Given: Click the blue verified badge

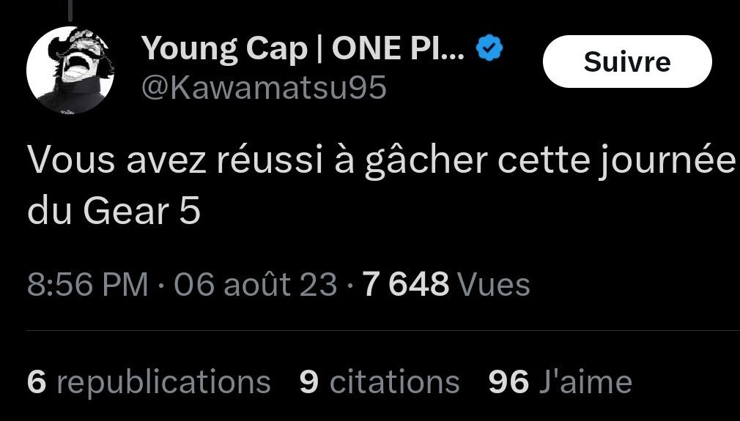Looking at the screenshot, I should [x=489, y=49].
